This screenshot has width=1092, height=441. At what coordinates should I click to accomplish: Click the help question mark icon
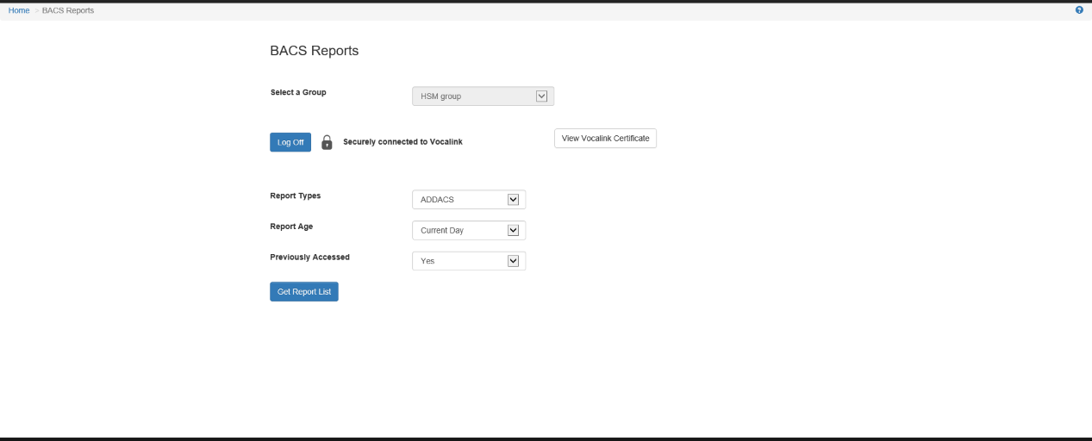(1079, 10)
